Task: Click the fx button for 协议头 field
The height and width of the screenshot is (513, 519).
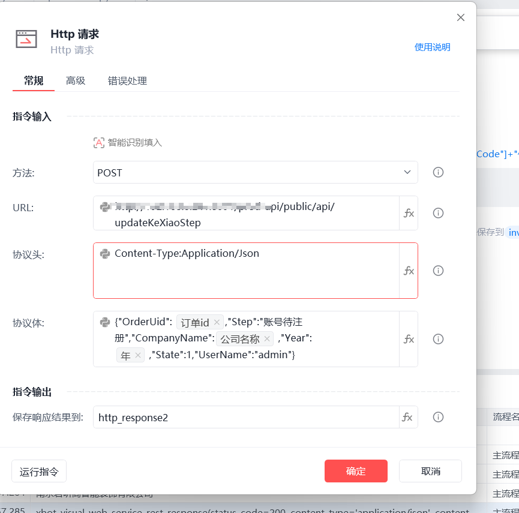Action: 409,271
